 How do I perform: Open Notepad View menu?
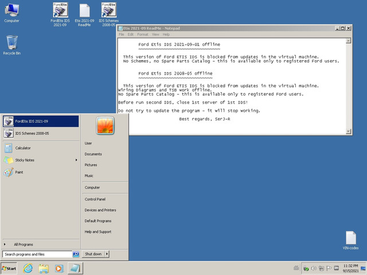tap(155, 34)
